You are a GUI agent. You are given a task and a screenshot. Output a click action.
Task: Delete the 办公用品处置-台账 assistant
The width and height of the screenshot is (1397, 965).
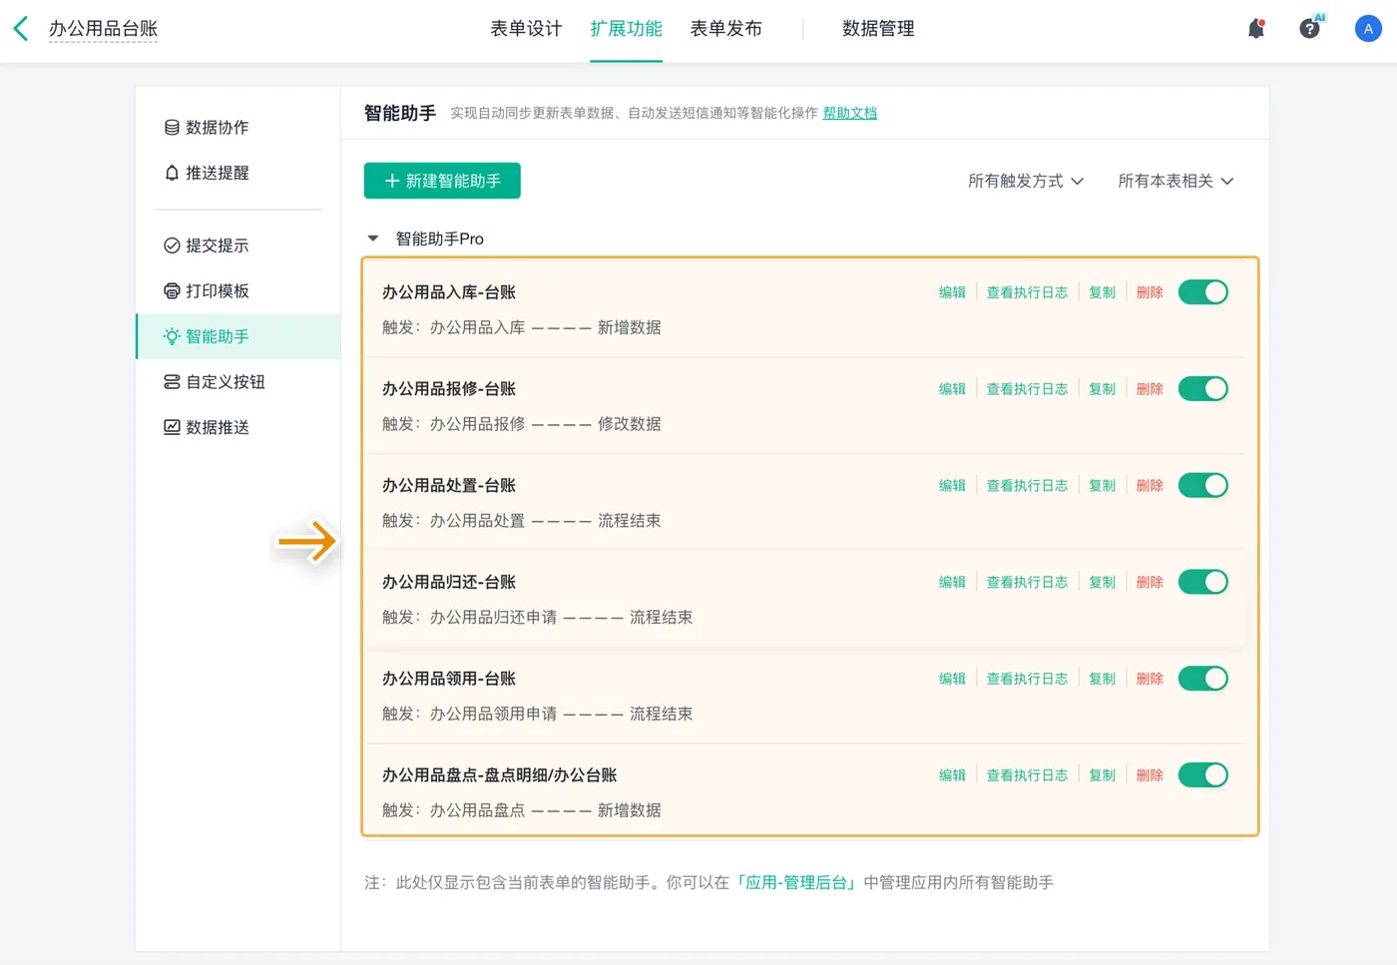[1150, 486]
